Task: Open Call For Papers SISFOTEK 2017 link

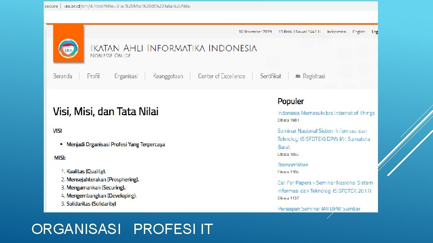Action: click(325, 187)
